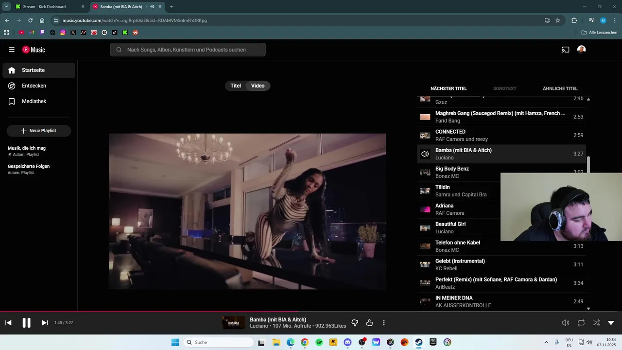Screen dimensions: 622x350
Task: Show hidden system tray icons
Action: pos(546,342)
